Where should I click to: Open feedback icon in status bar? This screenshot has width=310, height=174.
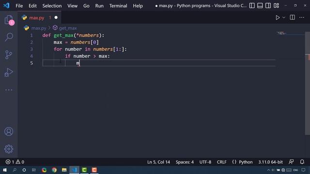[x=291, y=162]
